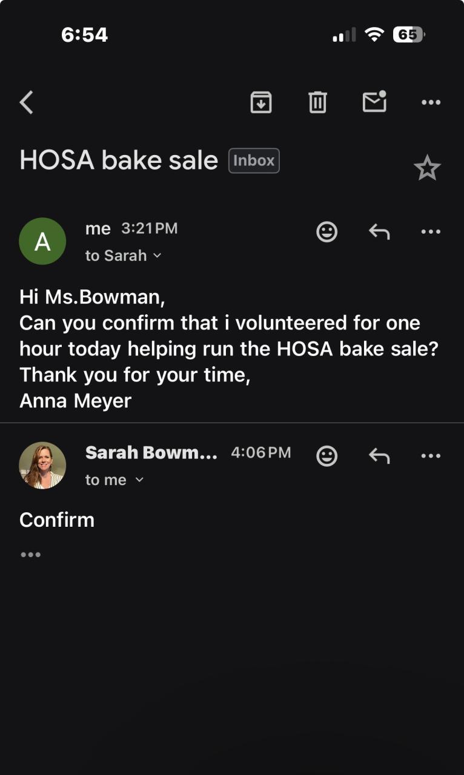The image size is (464, 775).
Task: Open the top conversation more options menu
Action: pyautogui.click(x=431, y=102)
